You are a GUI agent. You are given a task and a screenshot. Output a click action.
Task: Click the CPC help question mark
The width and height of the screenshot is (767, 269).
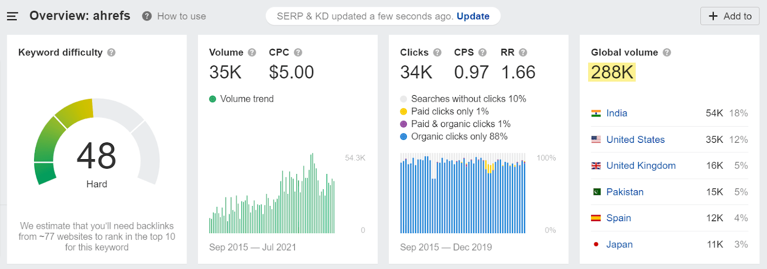tap(298, 53)
